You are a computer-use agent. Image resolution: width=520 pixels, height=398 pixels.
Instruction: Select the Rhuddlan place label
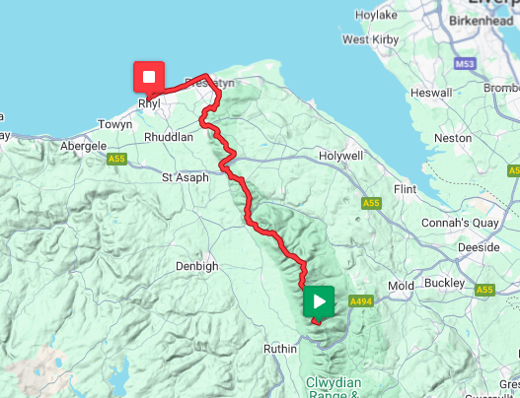(x=169, y=137)
